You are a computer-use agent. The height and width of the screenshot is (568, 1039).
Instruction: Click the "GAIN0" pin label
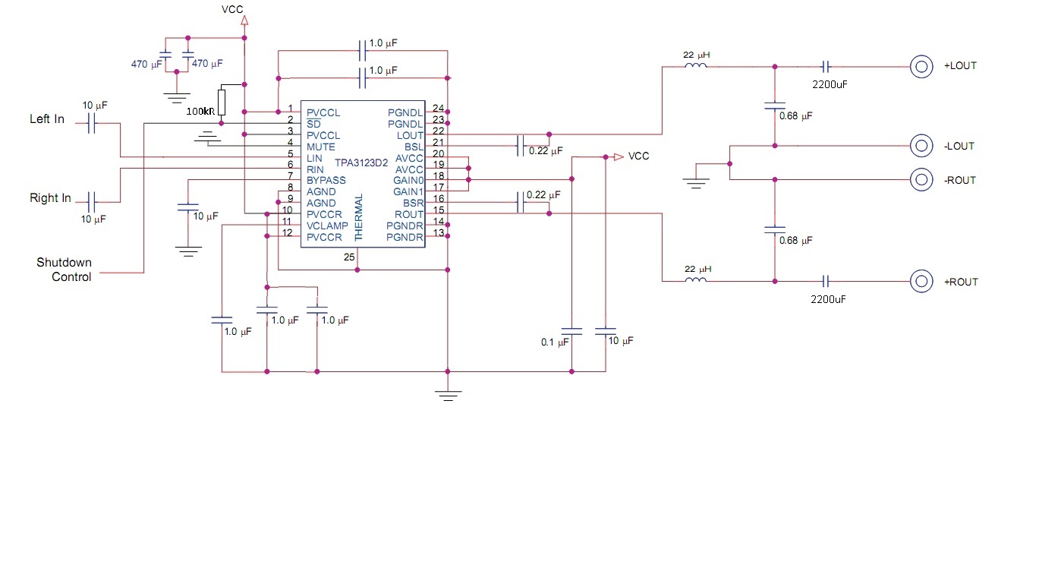pos(408,181)
